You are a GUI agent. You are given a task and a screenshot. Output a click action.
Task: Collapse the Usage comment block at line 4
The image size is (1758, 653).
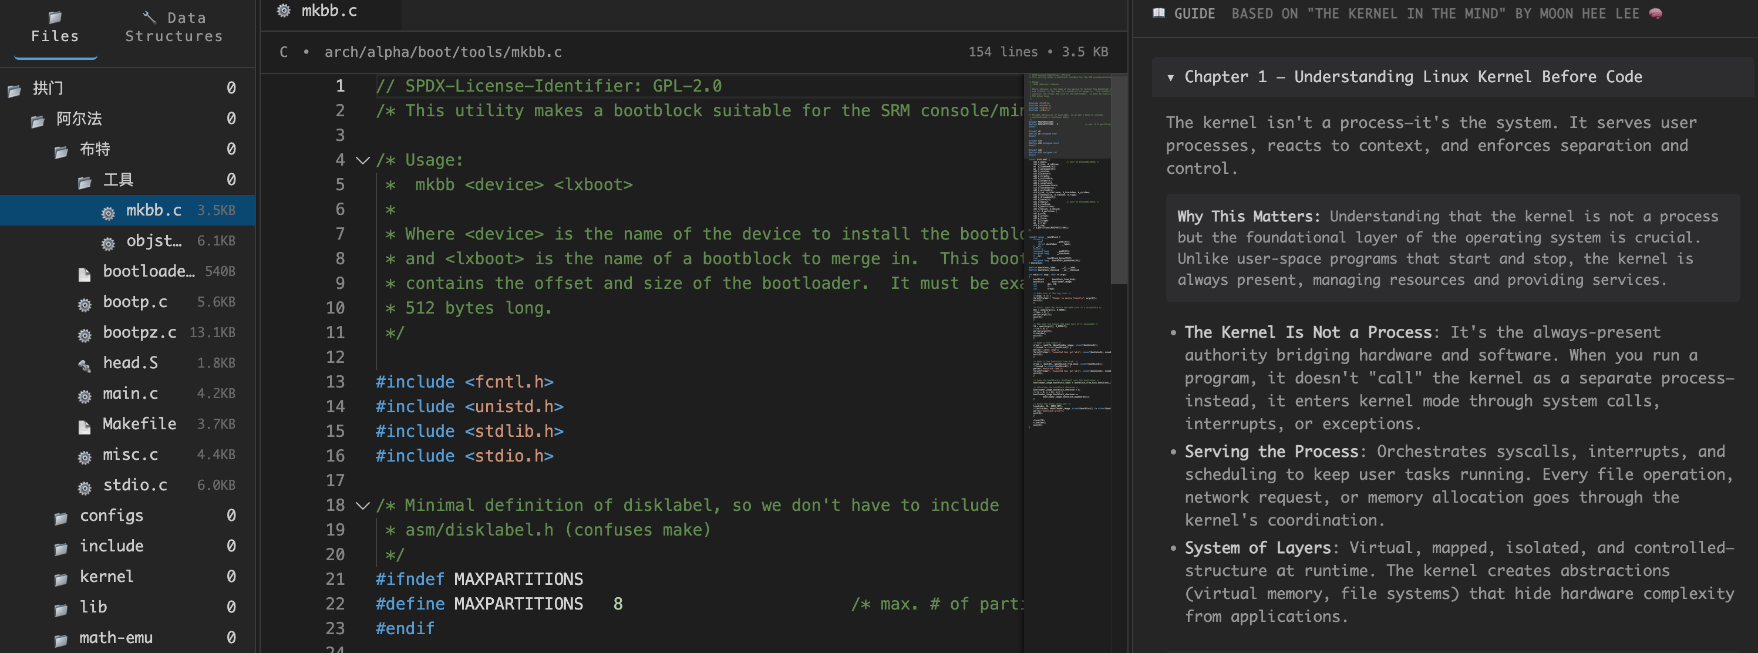point(363,160)
